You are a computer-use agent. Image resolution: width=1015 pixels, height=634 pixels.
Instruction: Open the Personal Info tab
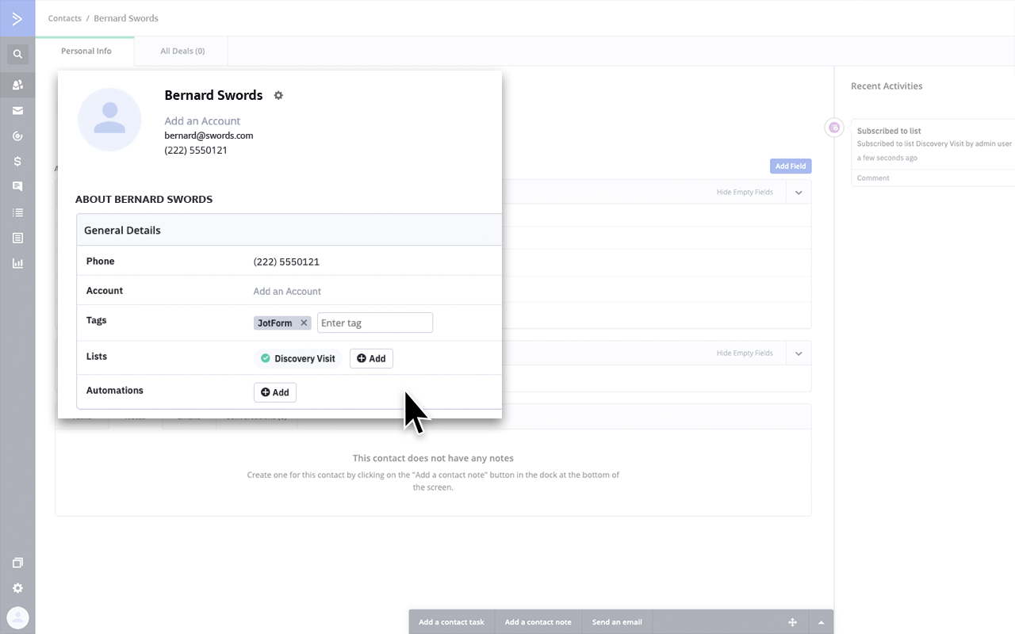coord(86,50)
